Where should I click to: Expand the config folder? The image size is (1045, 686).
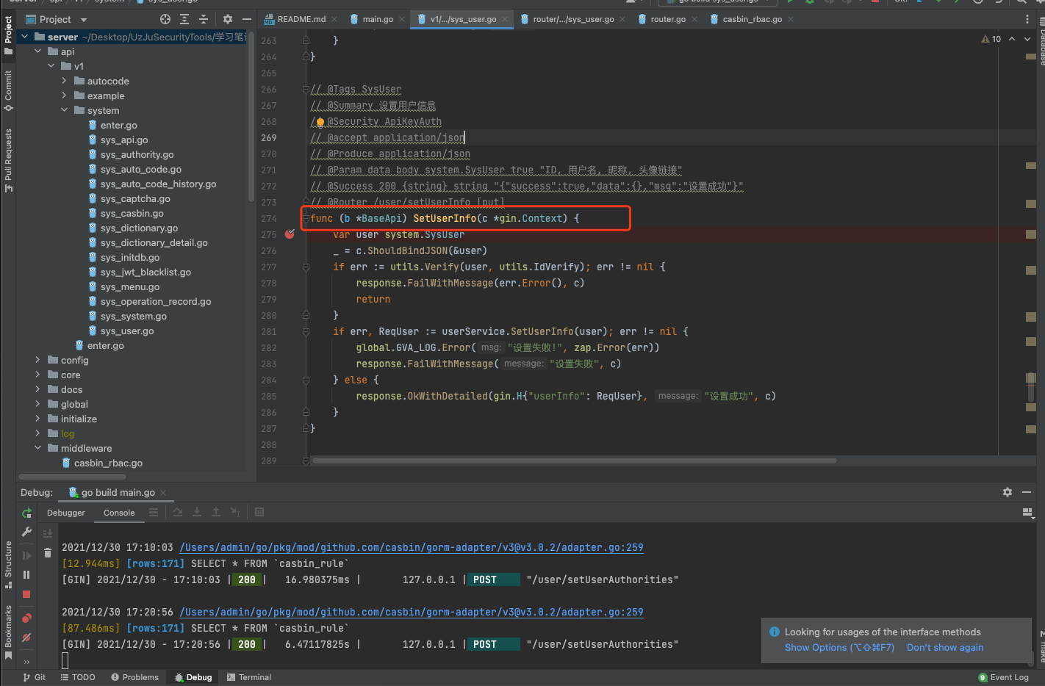[x=38, y=360]
